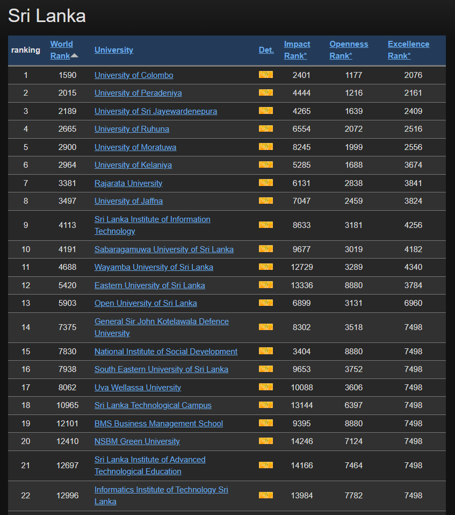Select World Rank value 10965
The width and height of the screenshot is (455, 515).
[67, 405]
